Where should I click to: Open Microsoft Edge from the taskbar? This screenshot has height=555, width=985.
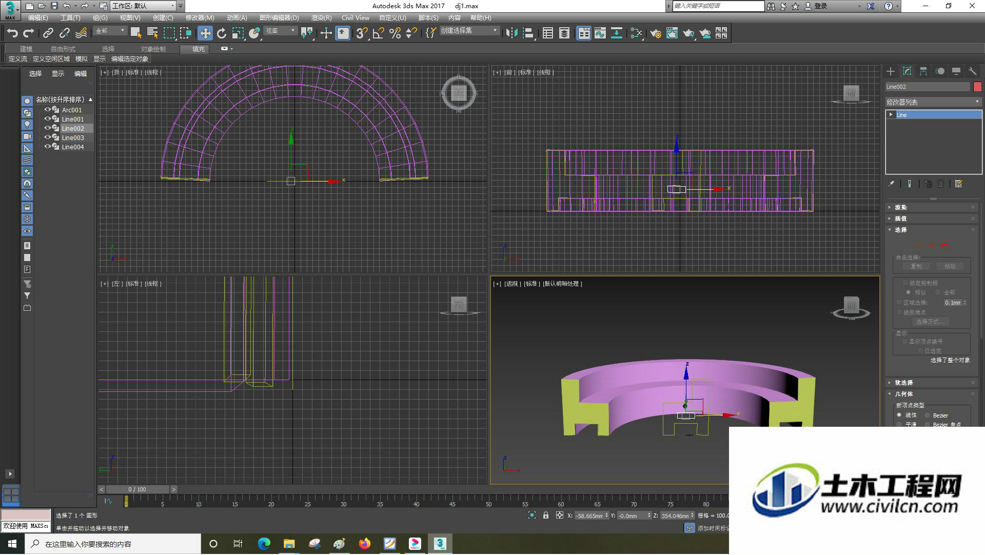point(264,544)
